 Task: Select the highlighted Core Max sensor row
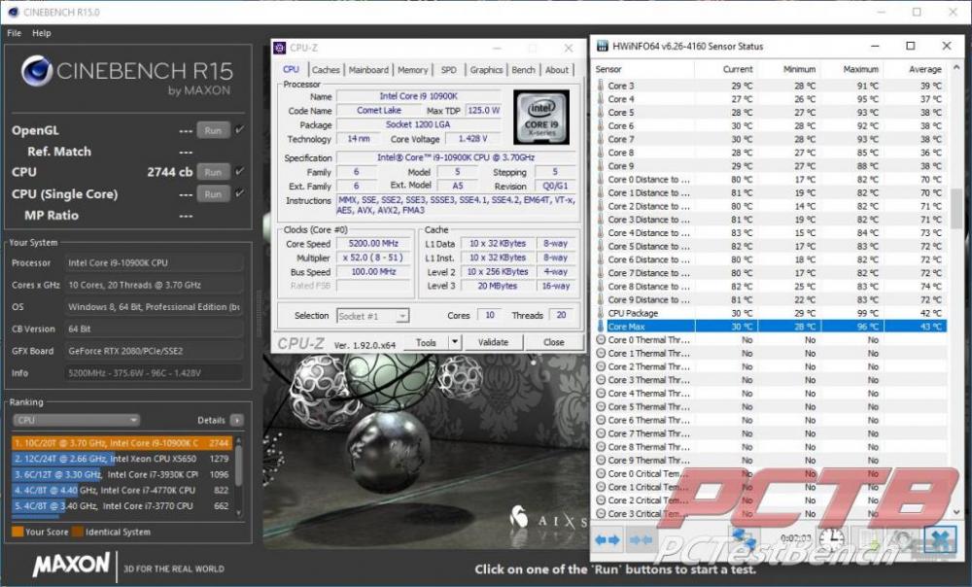point(771,327)
